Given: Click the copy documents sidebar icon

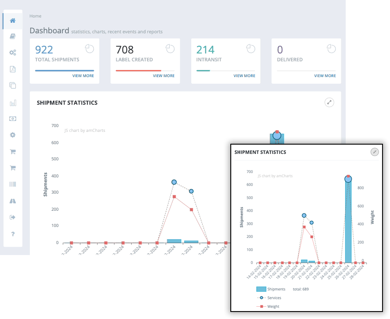Looking at the screenshot, I should [13, 85].
